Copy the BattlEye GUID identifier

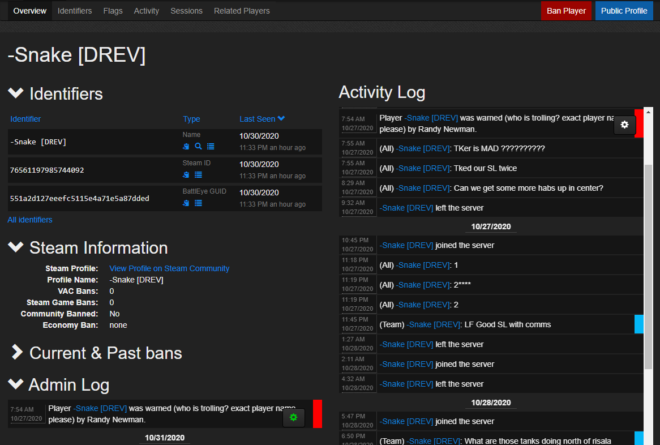tap(186, 203)
